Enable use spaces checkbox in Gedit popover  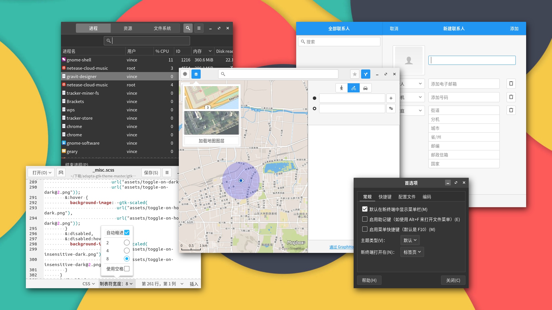127,269
